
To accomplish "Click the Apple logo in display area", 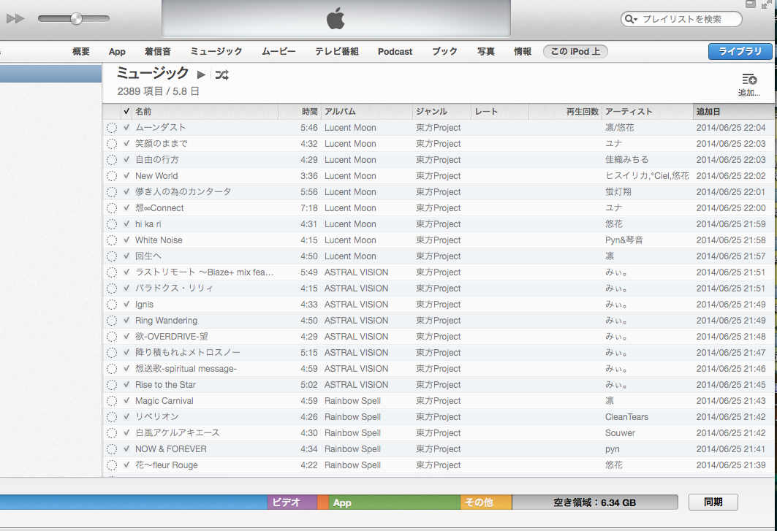I will 336,19.
